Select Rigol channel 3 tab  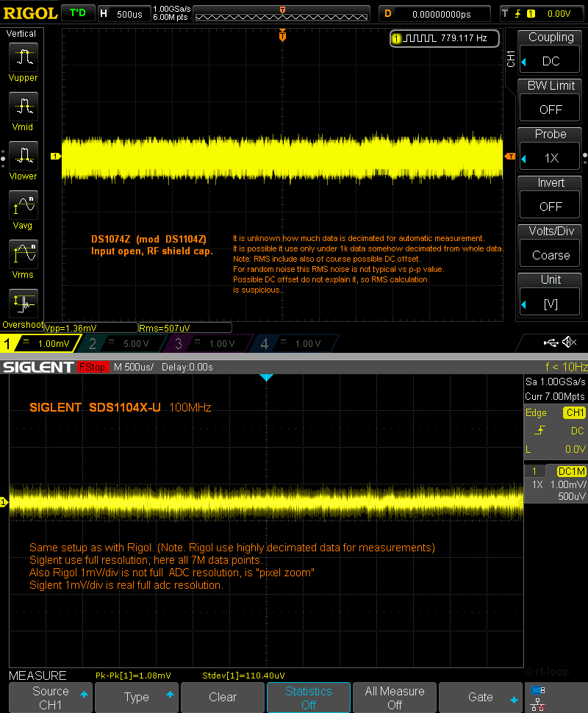[x=209, y=343]
